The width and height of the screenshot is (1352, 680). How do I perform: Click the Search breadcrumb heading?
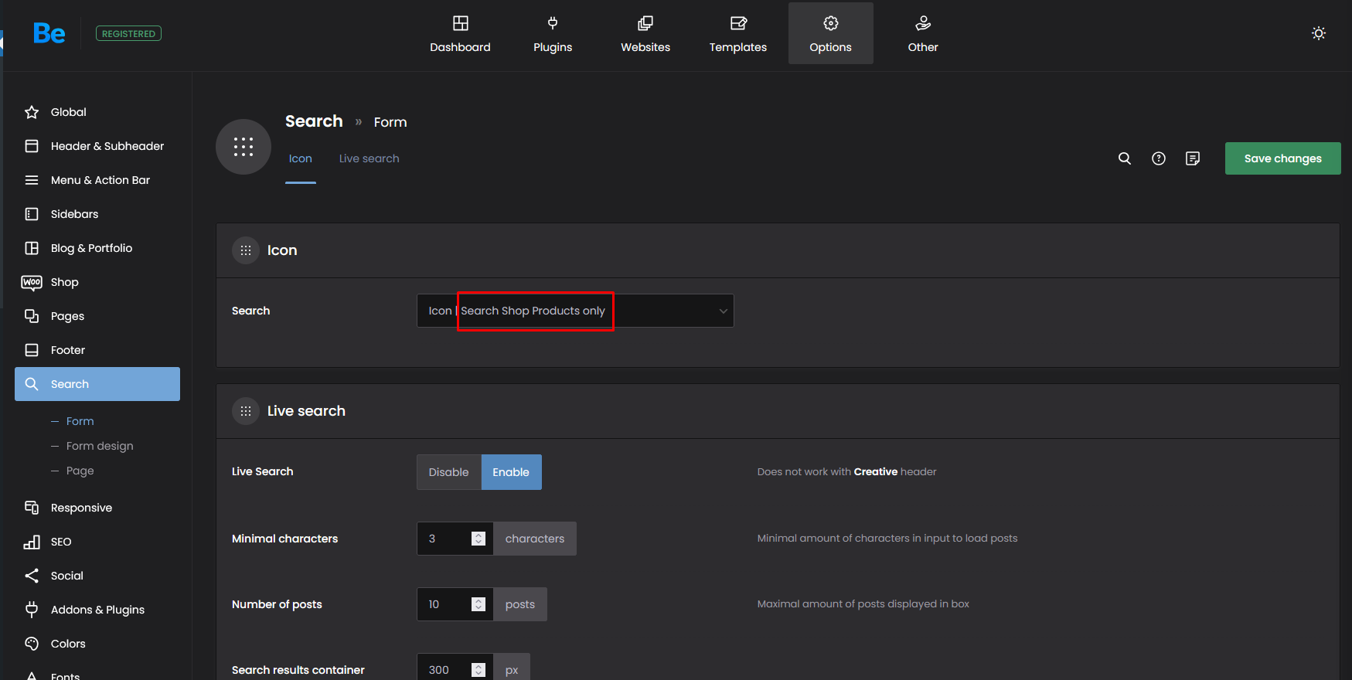click(314, 121)
